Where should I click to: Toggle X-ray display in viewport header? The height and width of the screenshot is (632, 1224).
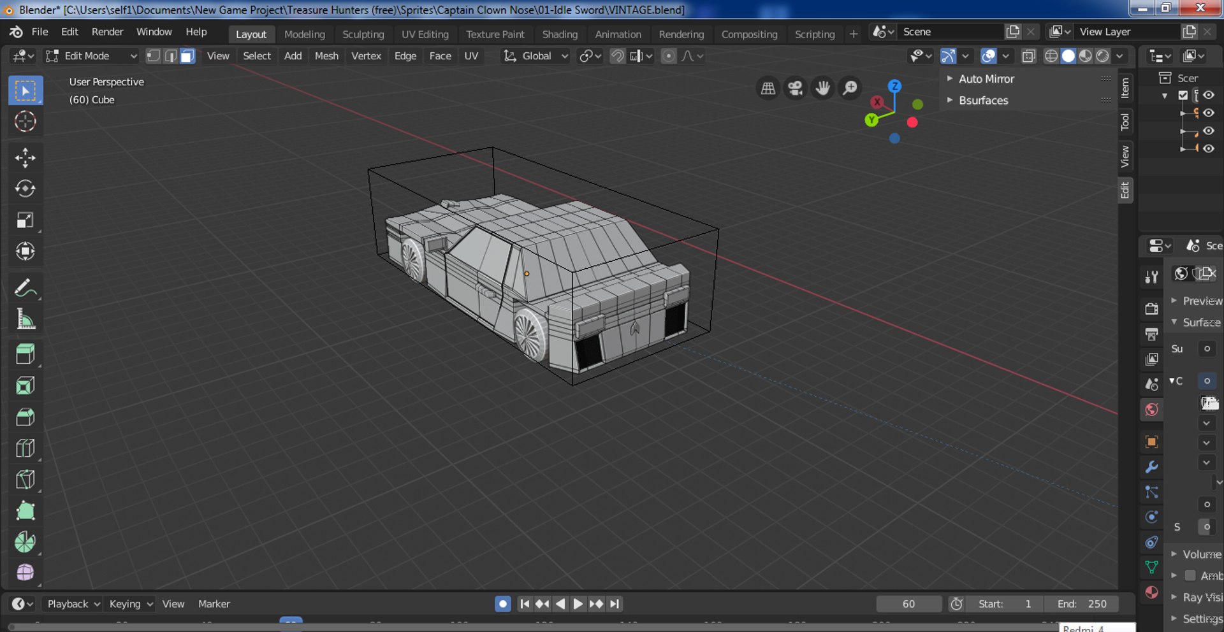tap(1028, 56)
